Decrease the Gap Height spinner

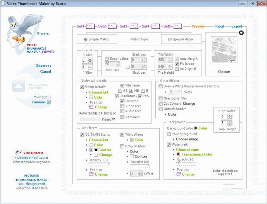230,124
